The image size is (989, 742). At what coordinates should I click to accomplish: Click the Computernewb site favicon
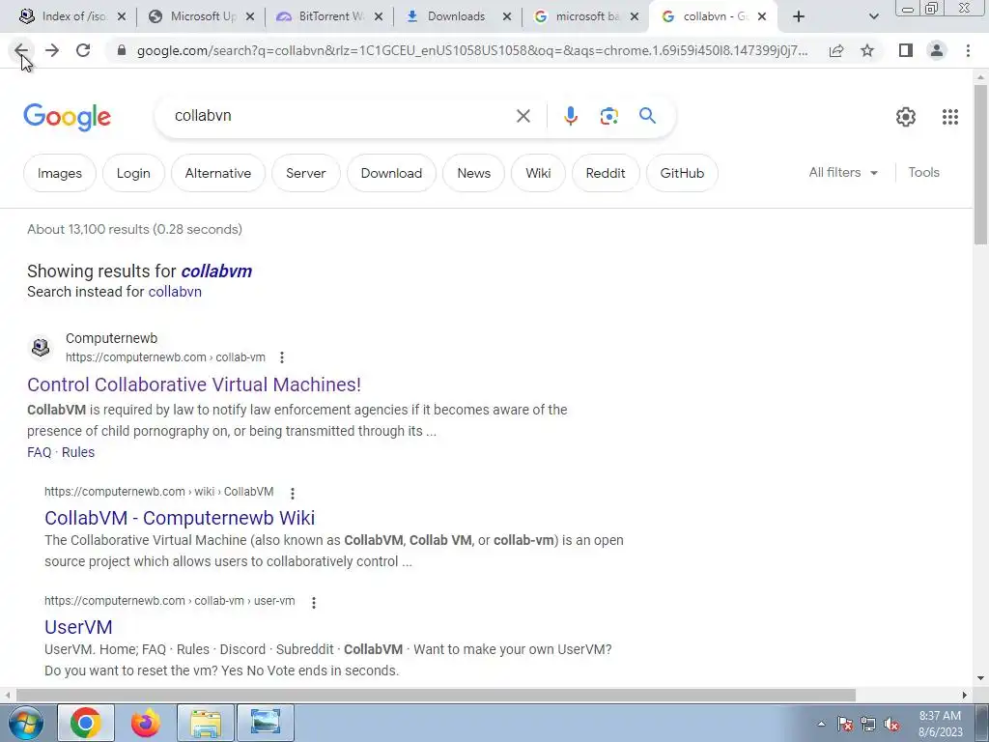[41, 347]
